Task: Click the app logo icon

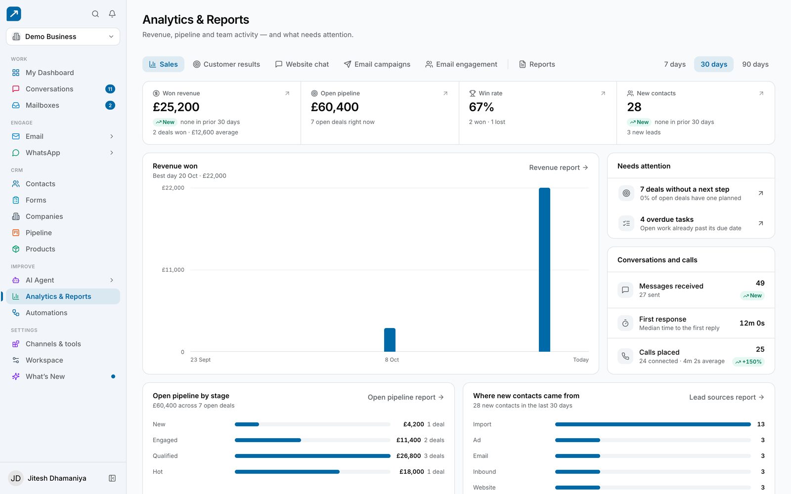Action: (x=14, y=14)
